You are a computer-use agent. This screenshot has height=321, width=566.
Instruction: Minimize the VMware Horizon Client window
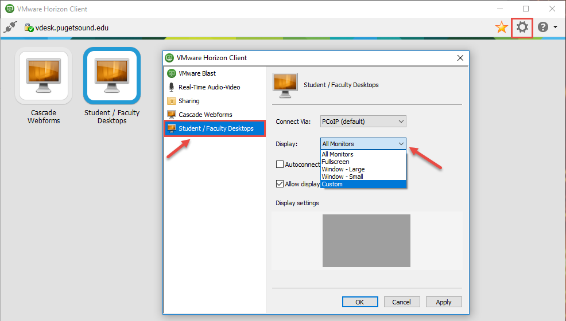pos(500,9)
